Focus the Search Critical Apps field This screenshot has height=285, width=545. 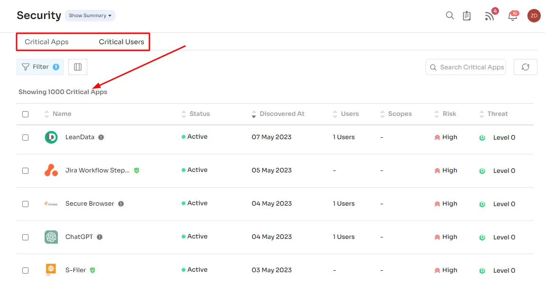465,67
